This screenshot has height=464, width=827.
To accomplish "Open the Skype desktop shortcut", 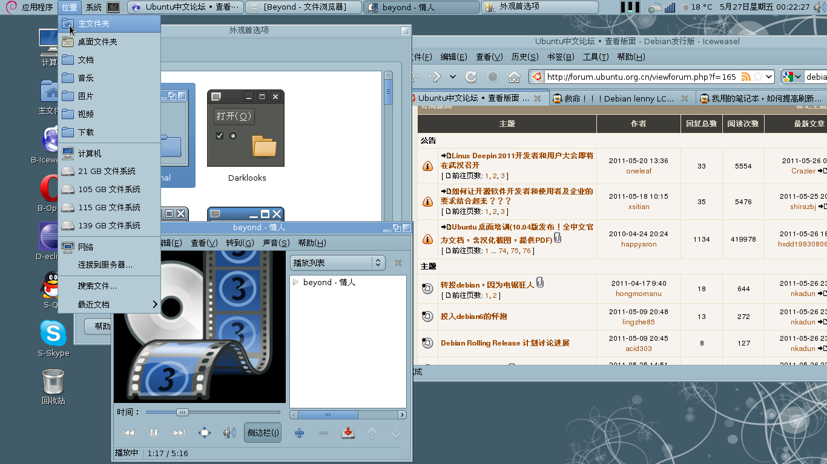I will tap(53, 338).
